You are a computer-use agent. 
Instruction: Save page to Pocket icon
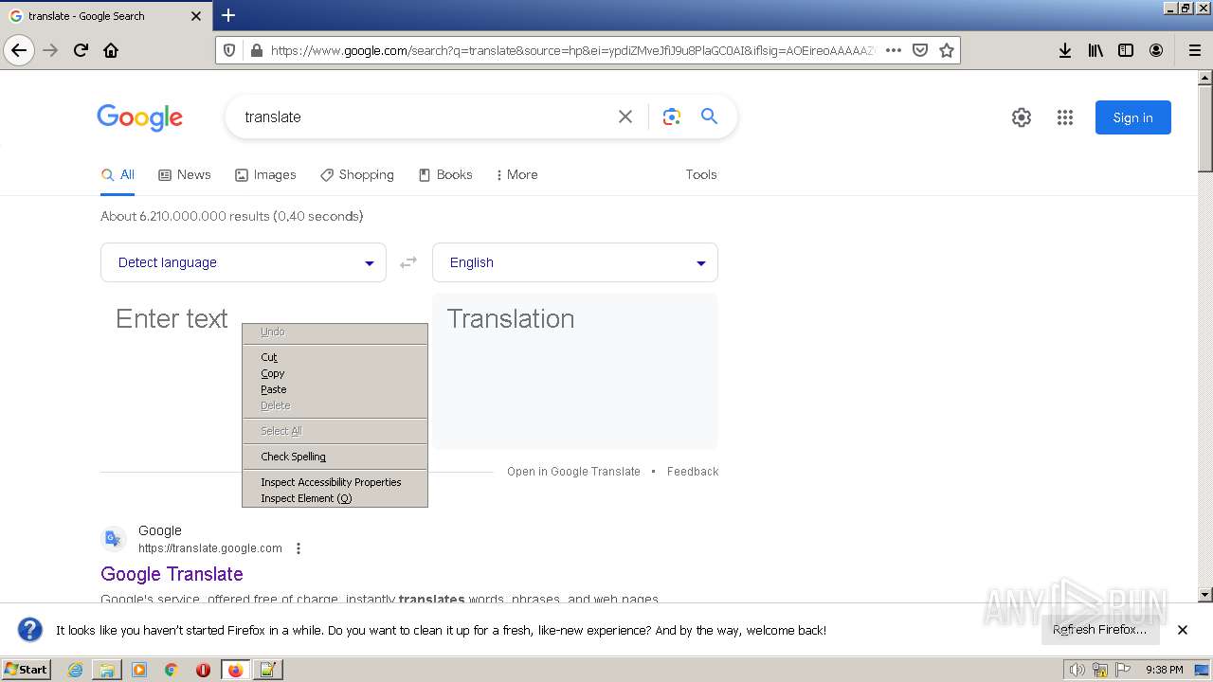920,50
